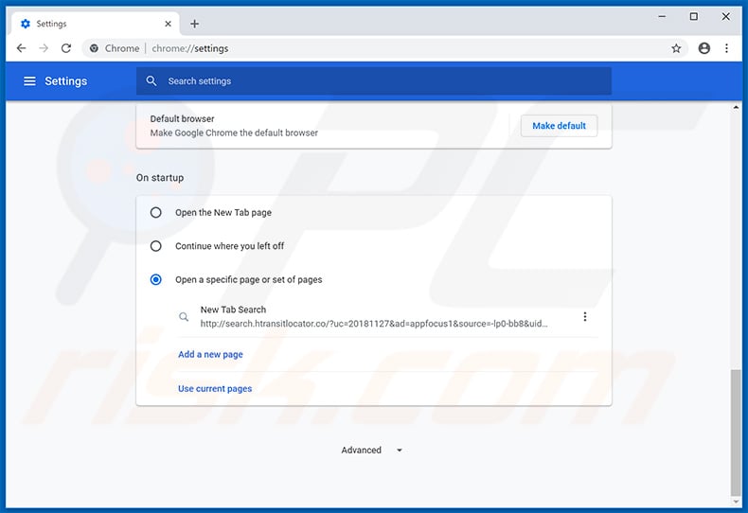Click the Settings gear tab icon
The image size is (748, 513).
pyautogui.click(x=26, y=24)
